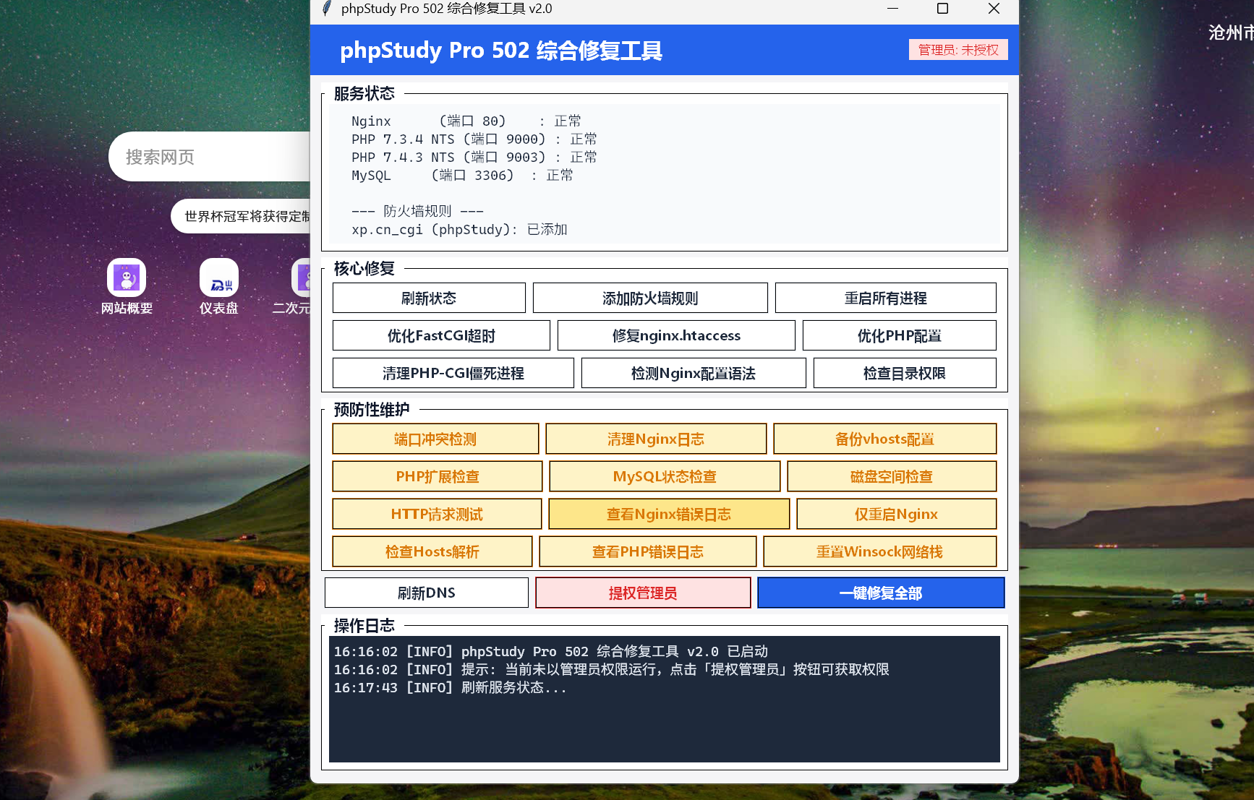Click 刷新DNS button
The width and height of the screenshot is (1254, 800).
427,593
